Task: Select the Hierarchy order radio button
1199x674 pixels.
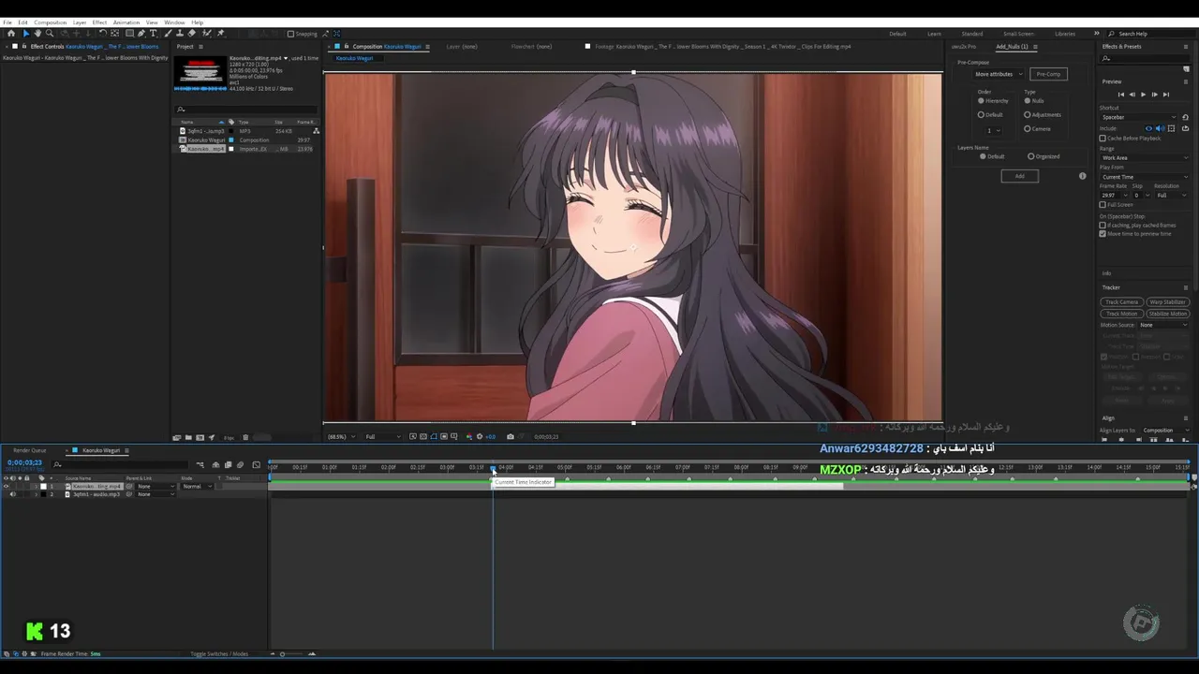Action: click(x=981, y=100)
